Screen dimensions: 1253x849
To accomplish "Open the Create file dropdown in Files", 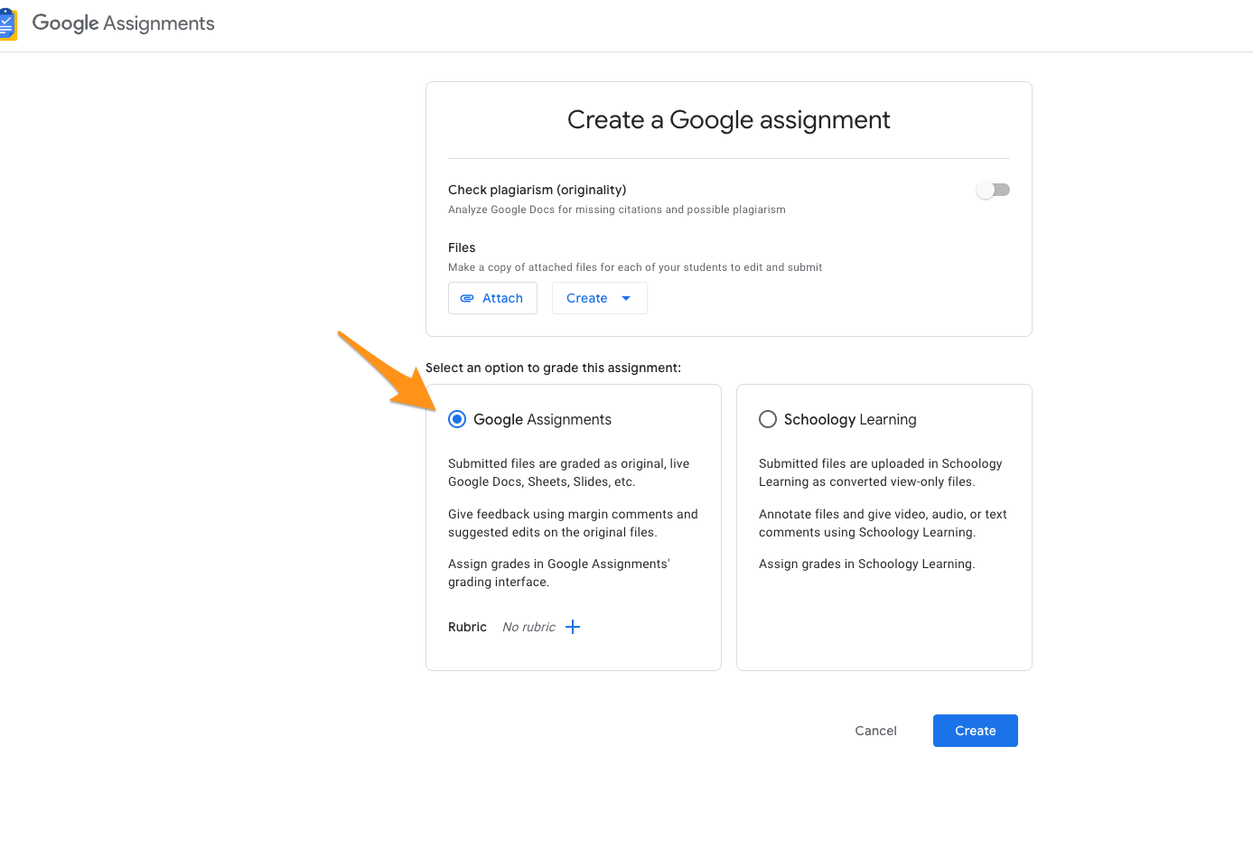I will point(599,298).
